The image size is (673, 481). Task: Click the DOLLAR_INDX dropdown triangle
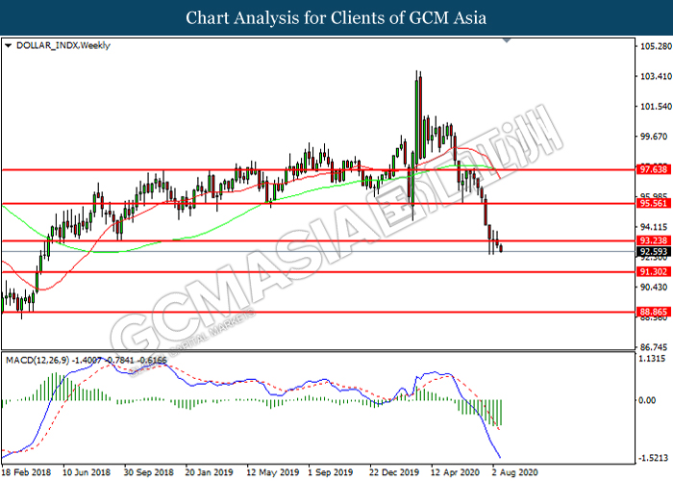coord(8,45)
